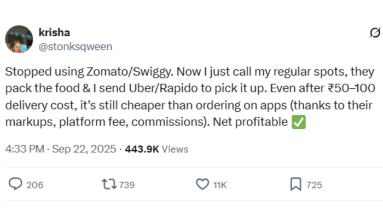
Task: Click the reply speech bubble icon
Action: click(15, 184)
